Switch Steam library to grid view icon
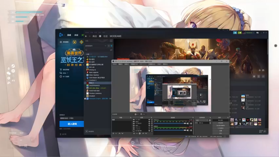279x157 pixels. (x=111, y=41)
